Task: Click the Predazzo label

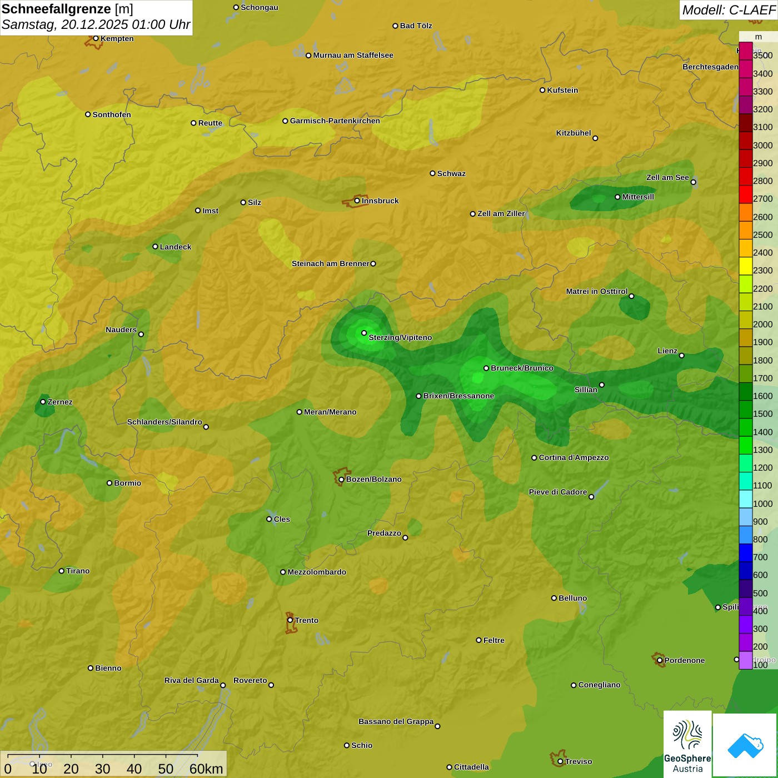Action: [384, 533]
